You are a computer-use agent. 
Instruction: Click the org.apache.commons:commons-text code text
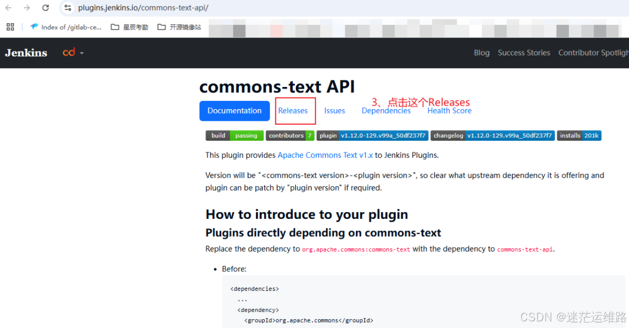tap(356, 249)
